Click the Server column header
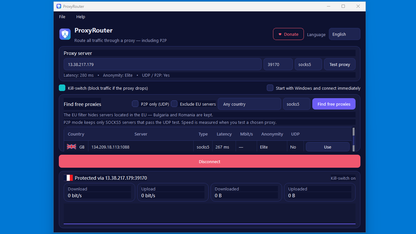This screenshot has height=234, width=416. [141, 134]
